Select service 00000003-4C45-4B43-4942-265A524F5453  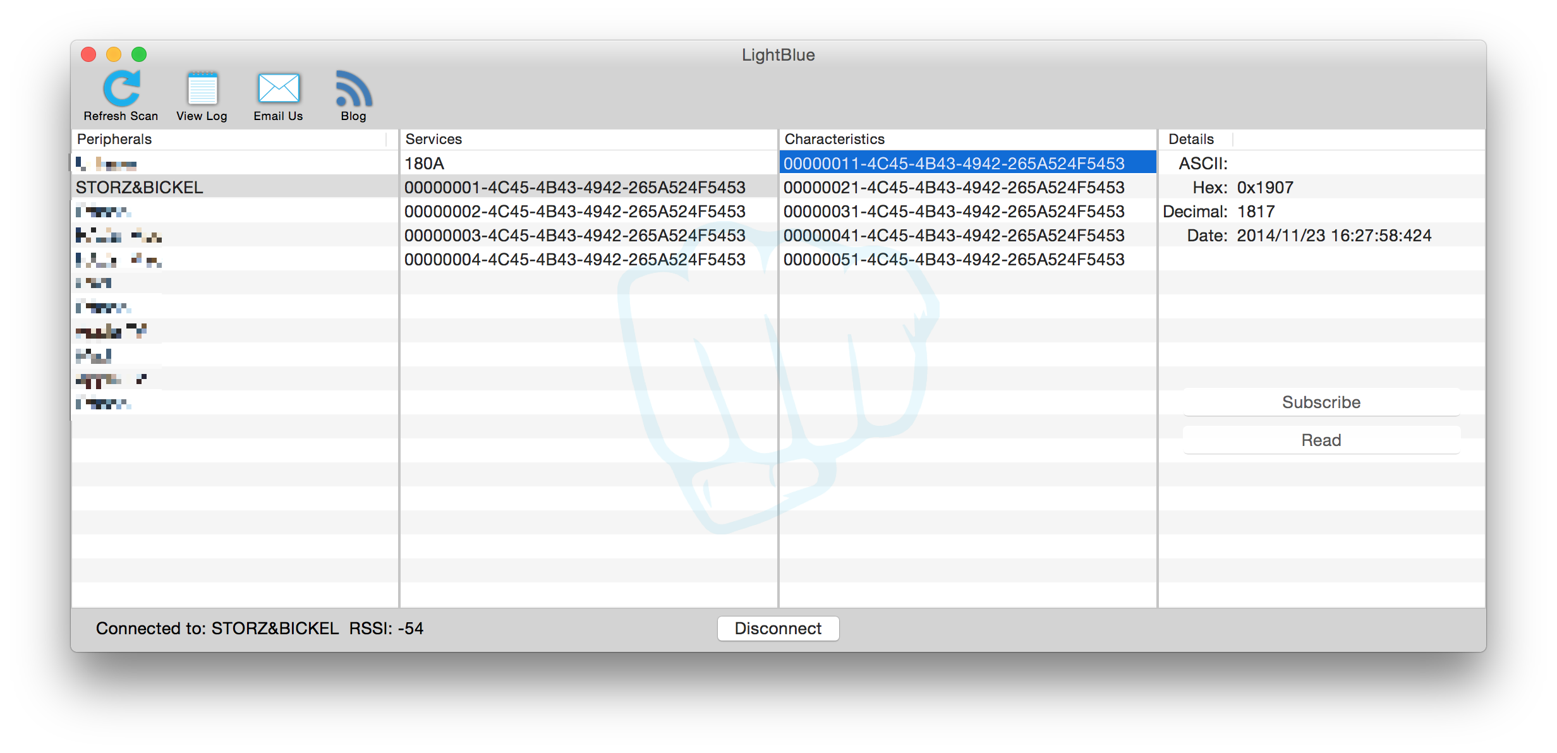pos(588,236)
